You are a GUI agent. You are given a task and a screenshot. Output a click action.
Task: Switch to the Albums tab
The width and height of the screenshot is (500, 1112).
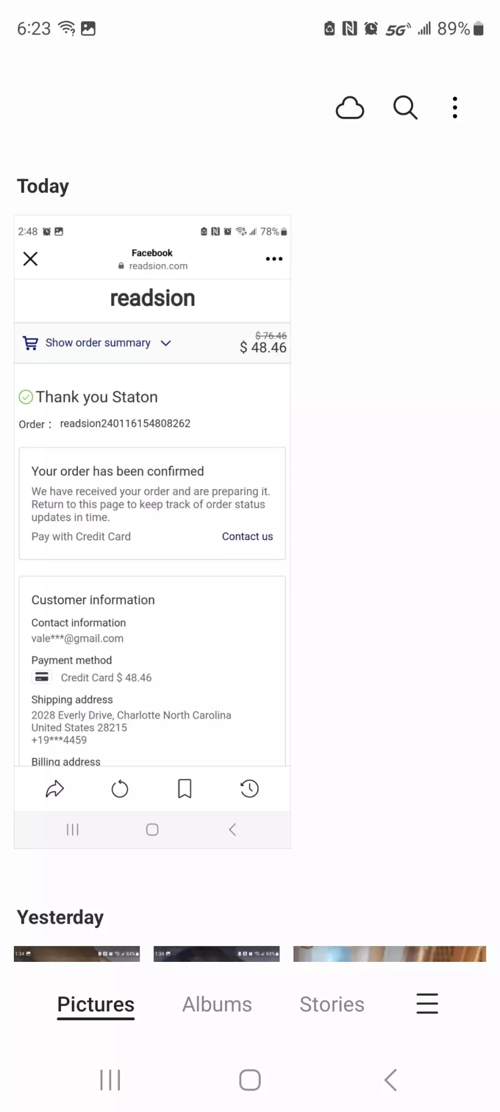pyautogui.click(x=217, y=1004)
